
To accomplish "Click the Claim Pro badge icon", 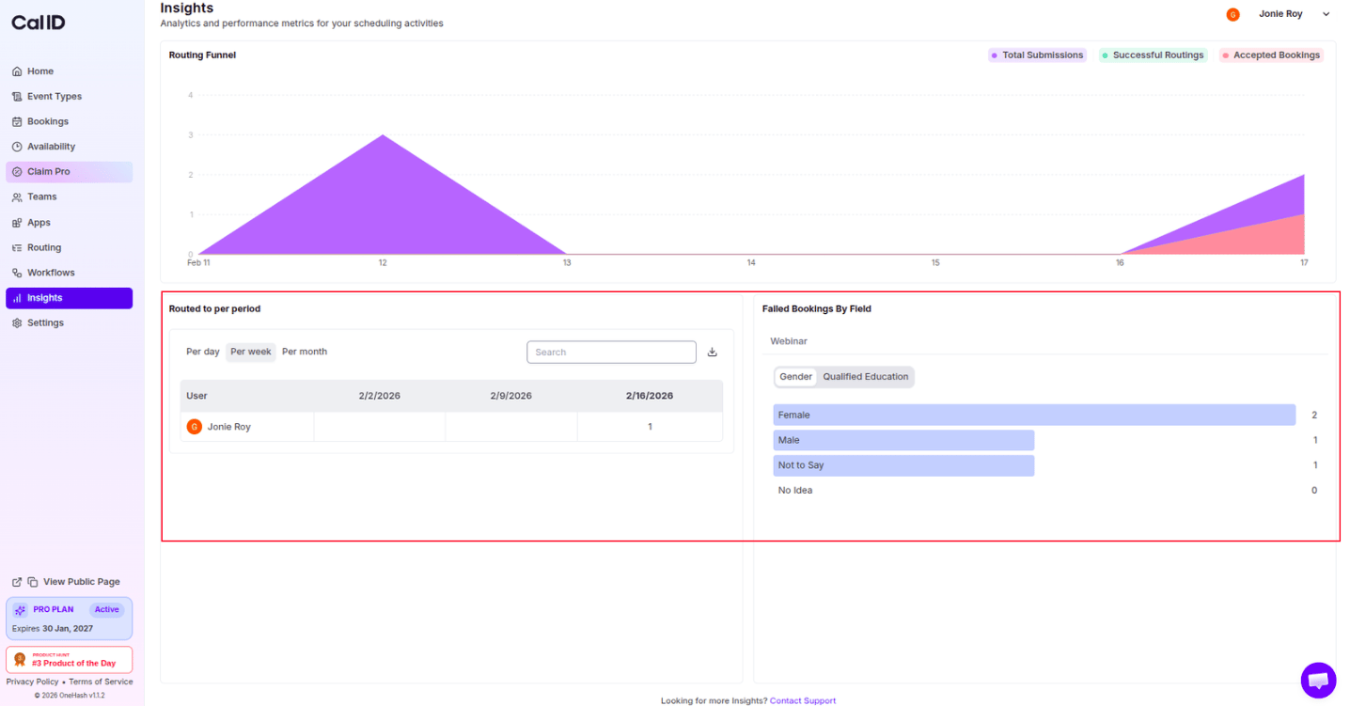I will [x=17, y=172].
